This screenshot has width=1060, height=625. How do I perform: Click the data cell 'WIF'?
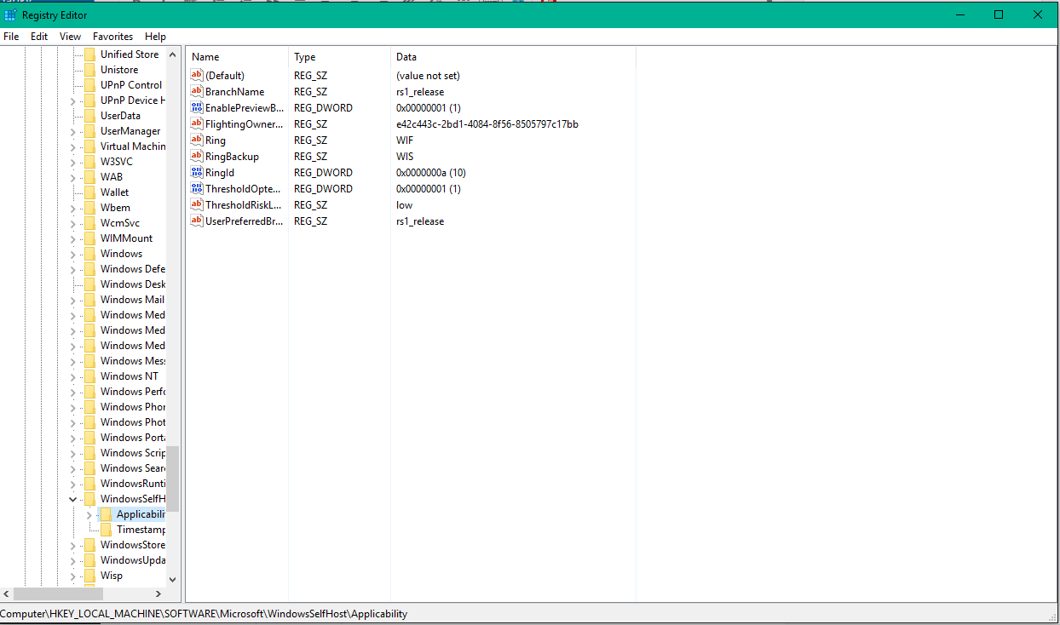(x=405, y=140)
